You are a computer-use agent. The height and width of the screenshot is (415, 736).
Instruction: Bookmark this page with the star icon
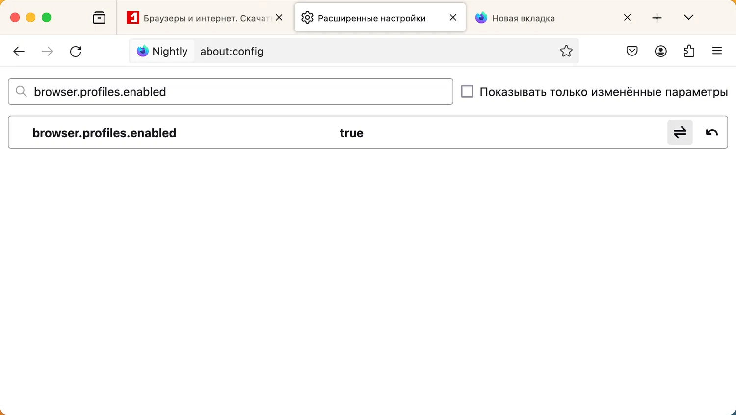click(x=566, y=51)
